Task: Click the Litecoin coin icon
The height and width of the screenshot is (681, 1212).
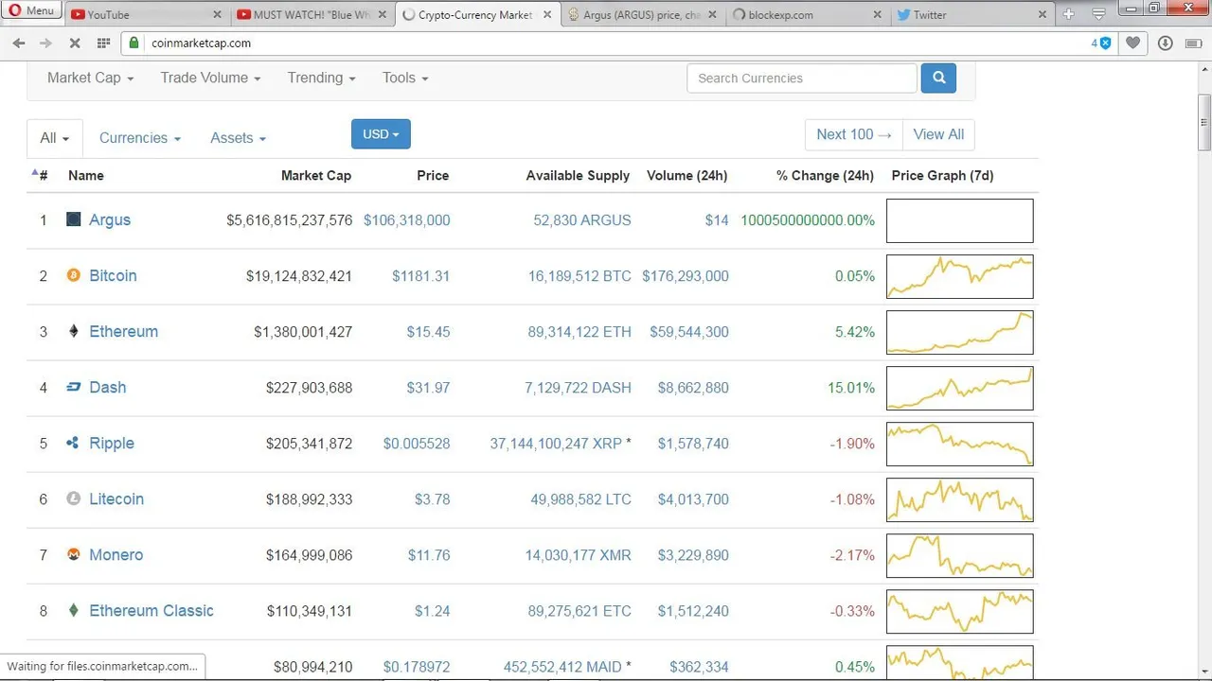Action: [74, 498]
